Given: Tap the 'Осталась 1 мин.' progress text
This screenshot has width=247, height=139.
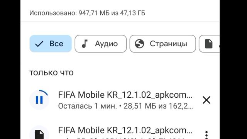Looking at the screenshot, I should point(88,106).
